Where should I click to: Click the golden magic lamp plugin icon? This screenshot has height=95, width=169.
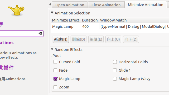coord(16,10)
